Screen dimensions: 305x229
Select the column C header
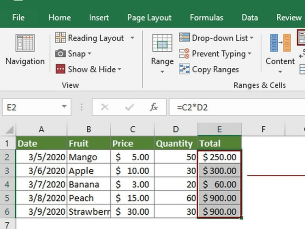pyautogui.click(x=133, y=129)
